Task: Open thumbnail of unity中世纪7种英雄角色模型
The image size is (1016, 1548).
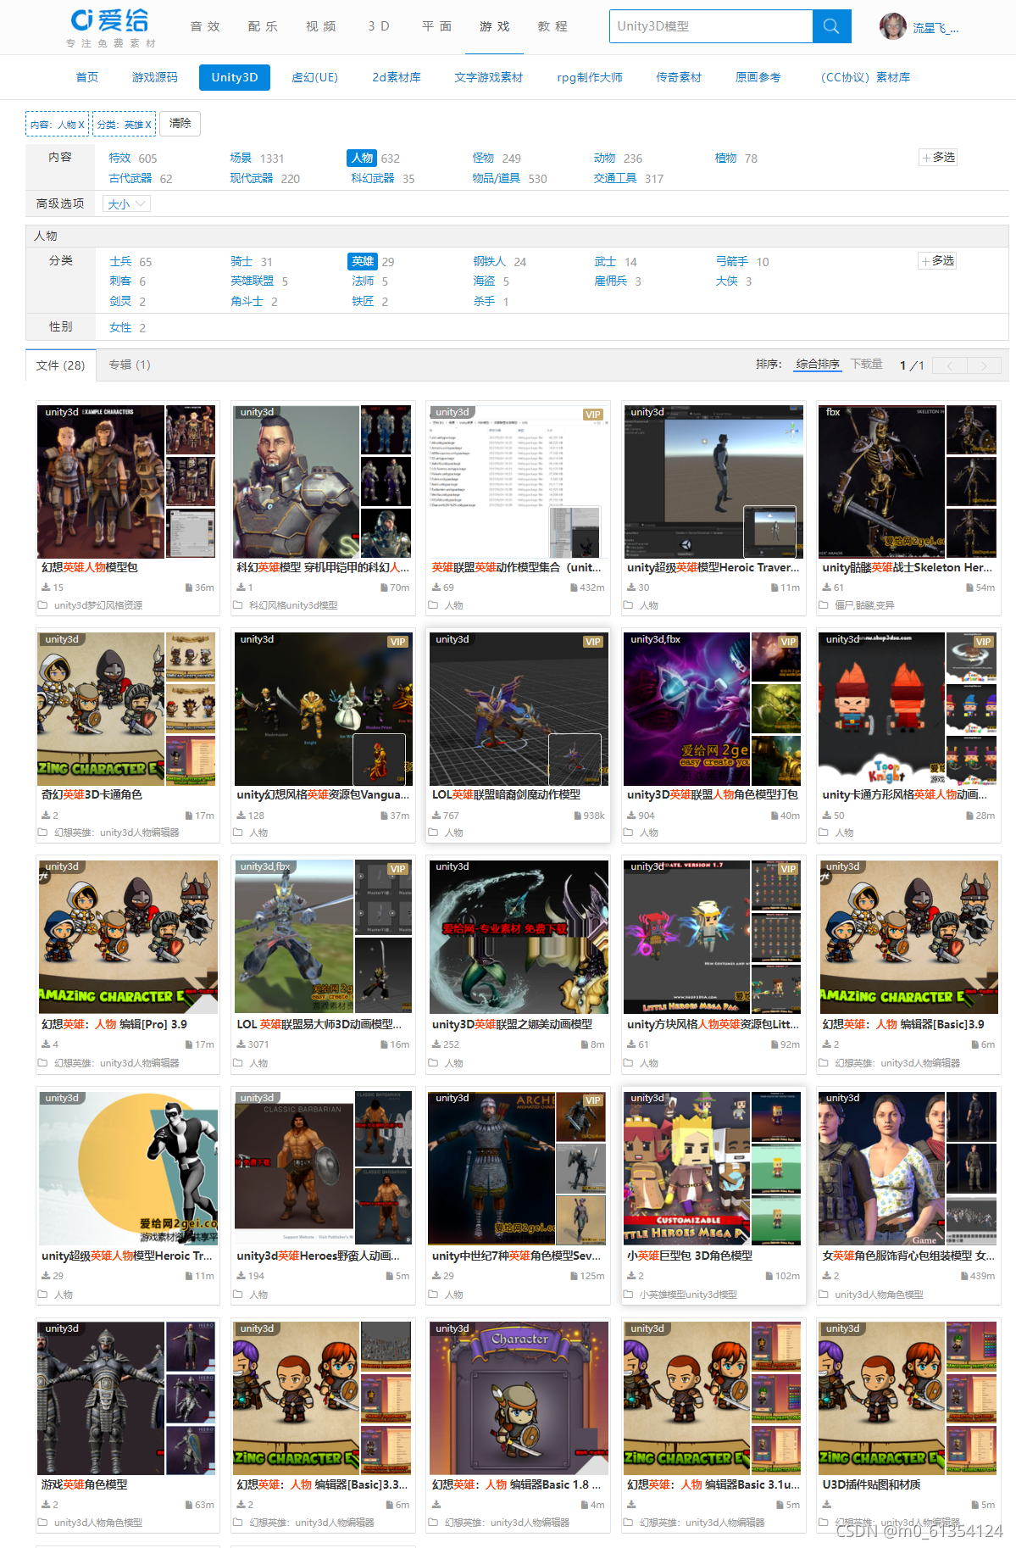Action: (491, 1168)
